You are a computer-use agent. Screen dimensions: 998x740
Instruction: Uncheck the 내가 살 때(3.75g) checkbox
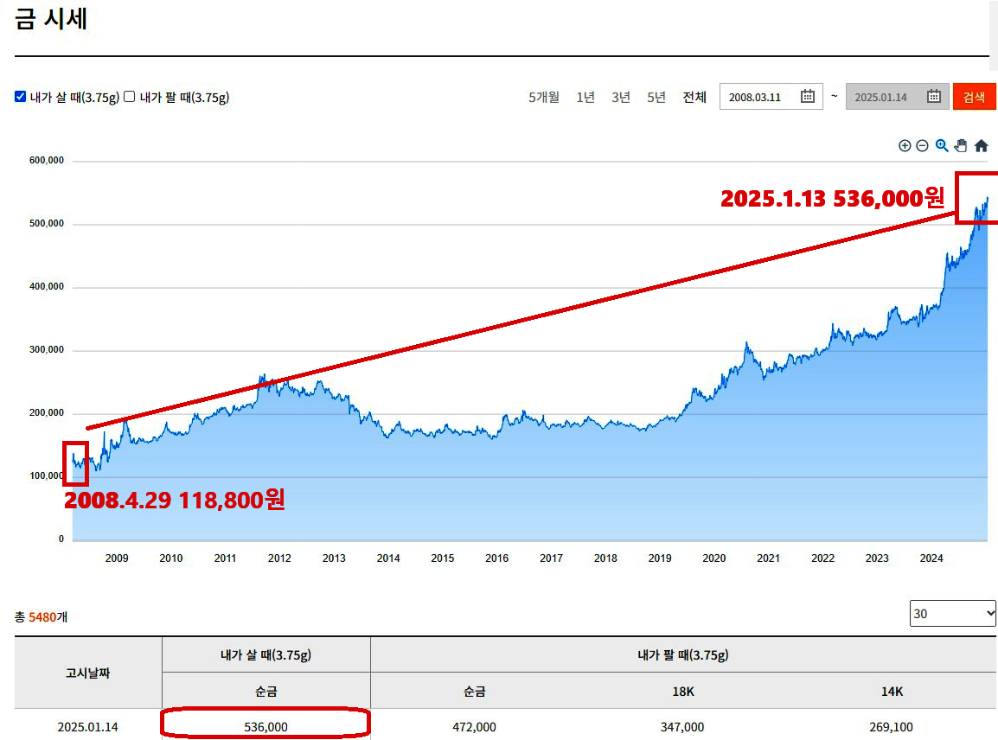pos(21,97)
